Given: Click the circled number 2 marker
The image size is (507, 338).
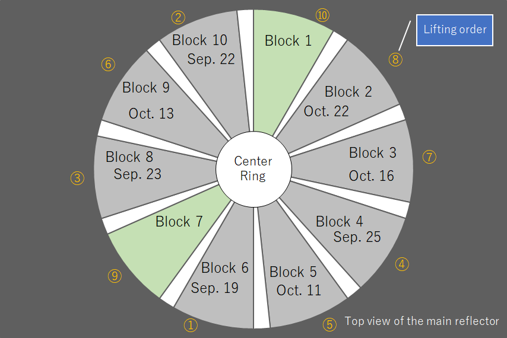Looking at the screenshot, I should (x=178, y=17).
